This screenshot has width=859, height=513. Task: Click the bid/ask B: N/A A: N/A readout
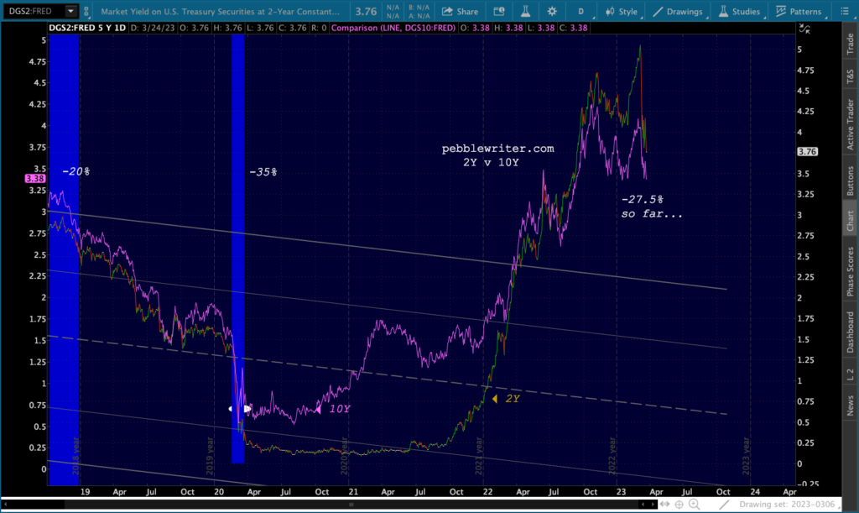point(419,12)
